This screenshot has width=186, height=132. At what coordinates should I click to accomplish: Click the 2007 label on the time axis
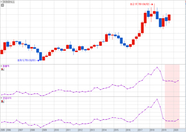[x=21, y=130]
